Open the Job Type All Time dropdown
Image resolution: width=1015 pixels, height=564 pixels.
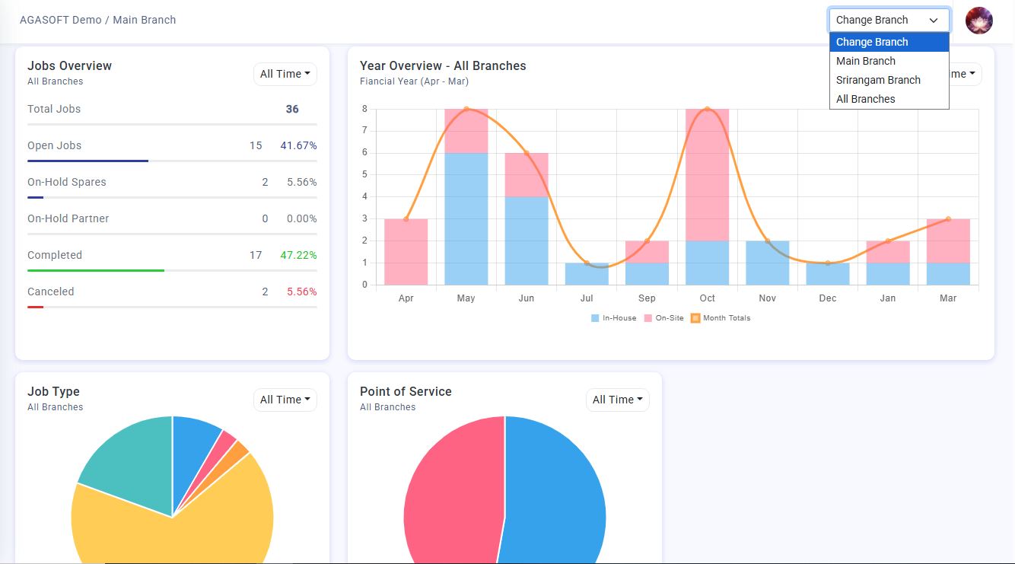(285, 400)
